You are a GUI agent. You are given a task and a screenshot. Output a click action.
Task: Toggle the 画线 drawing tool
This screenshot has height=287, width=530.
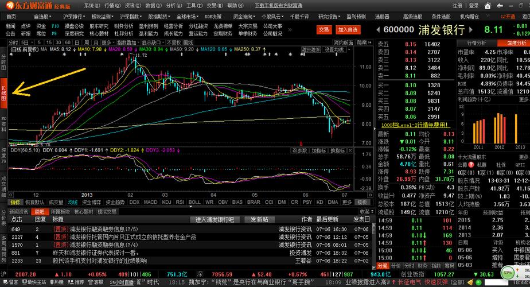(188, 42)
